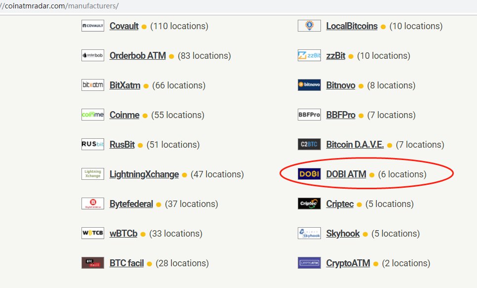Screen dimensions: 477x288
Task: Open the Orderbob ATM link
Action: pos(138,56)
